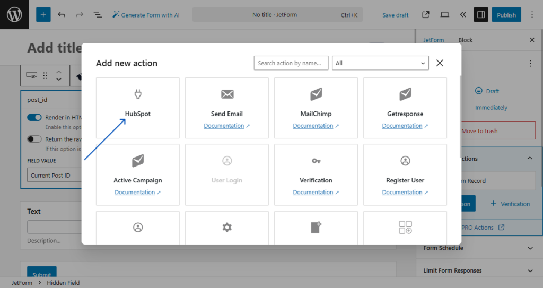Click the double chevron collapse icon
The width and height of the screenshot is (543, 288).
(x=463, y=14)
